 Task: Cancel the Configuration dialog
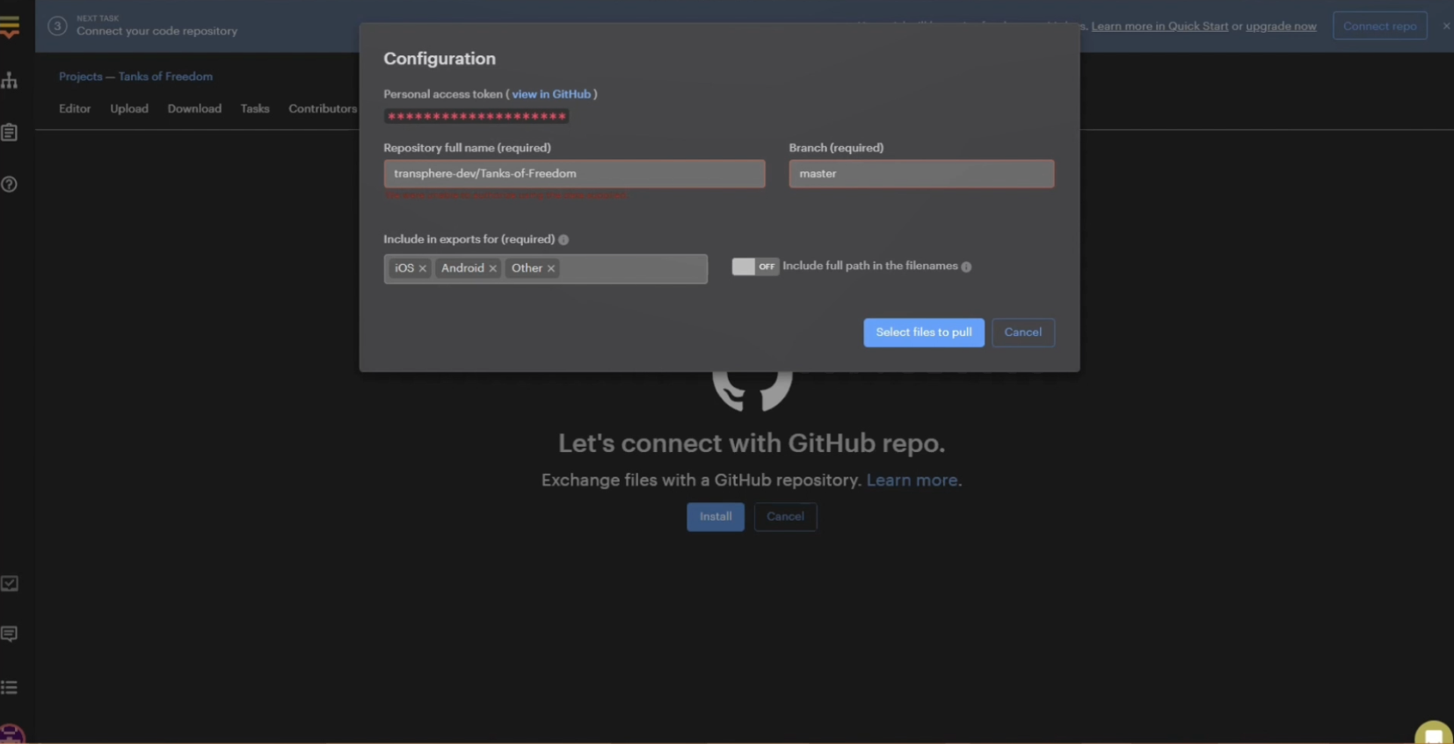tap(1023, 332)
